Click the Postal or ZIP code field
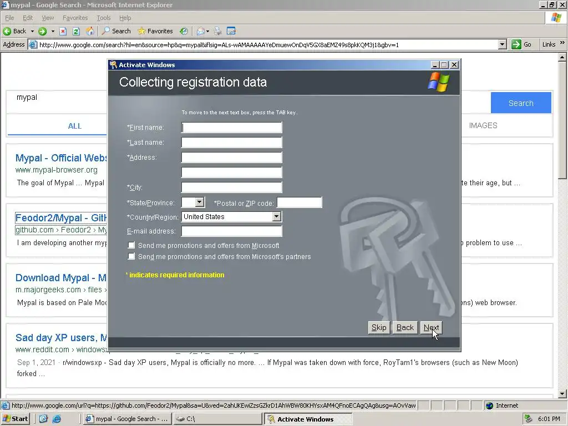The height and width of the screenshot is (426, 568). 299,202
